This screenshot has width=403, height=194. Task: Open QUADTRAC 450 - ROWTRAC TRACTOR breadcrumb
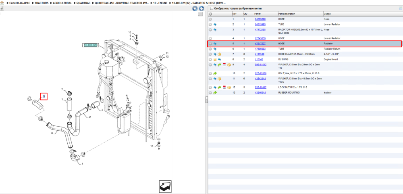[122, 3]
